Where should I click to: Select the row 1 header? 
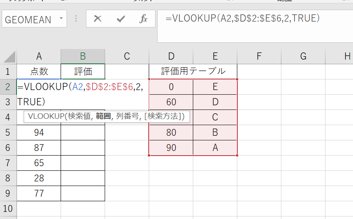7,71
